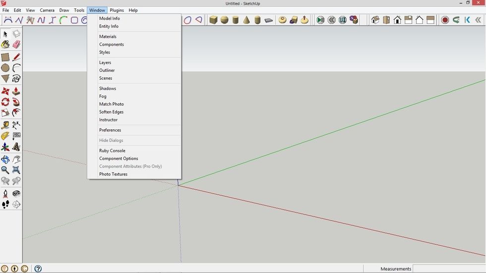Open the Shadows settings dialog

click(108, 88)
